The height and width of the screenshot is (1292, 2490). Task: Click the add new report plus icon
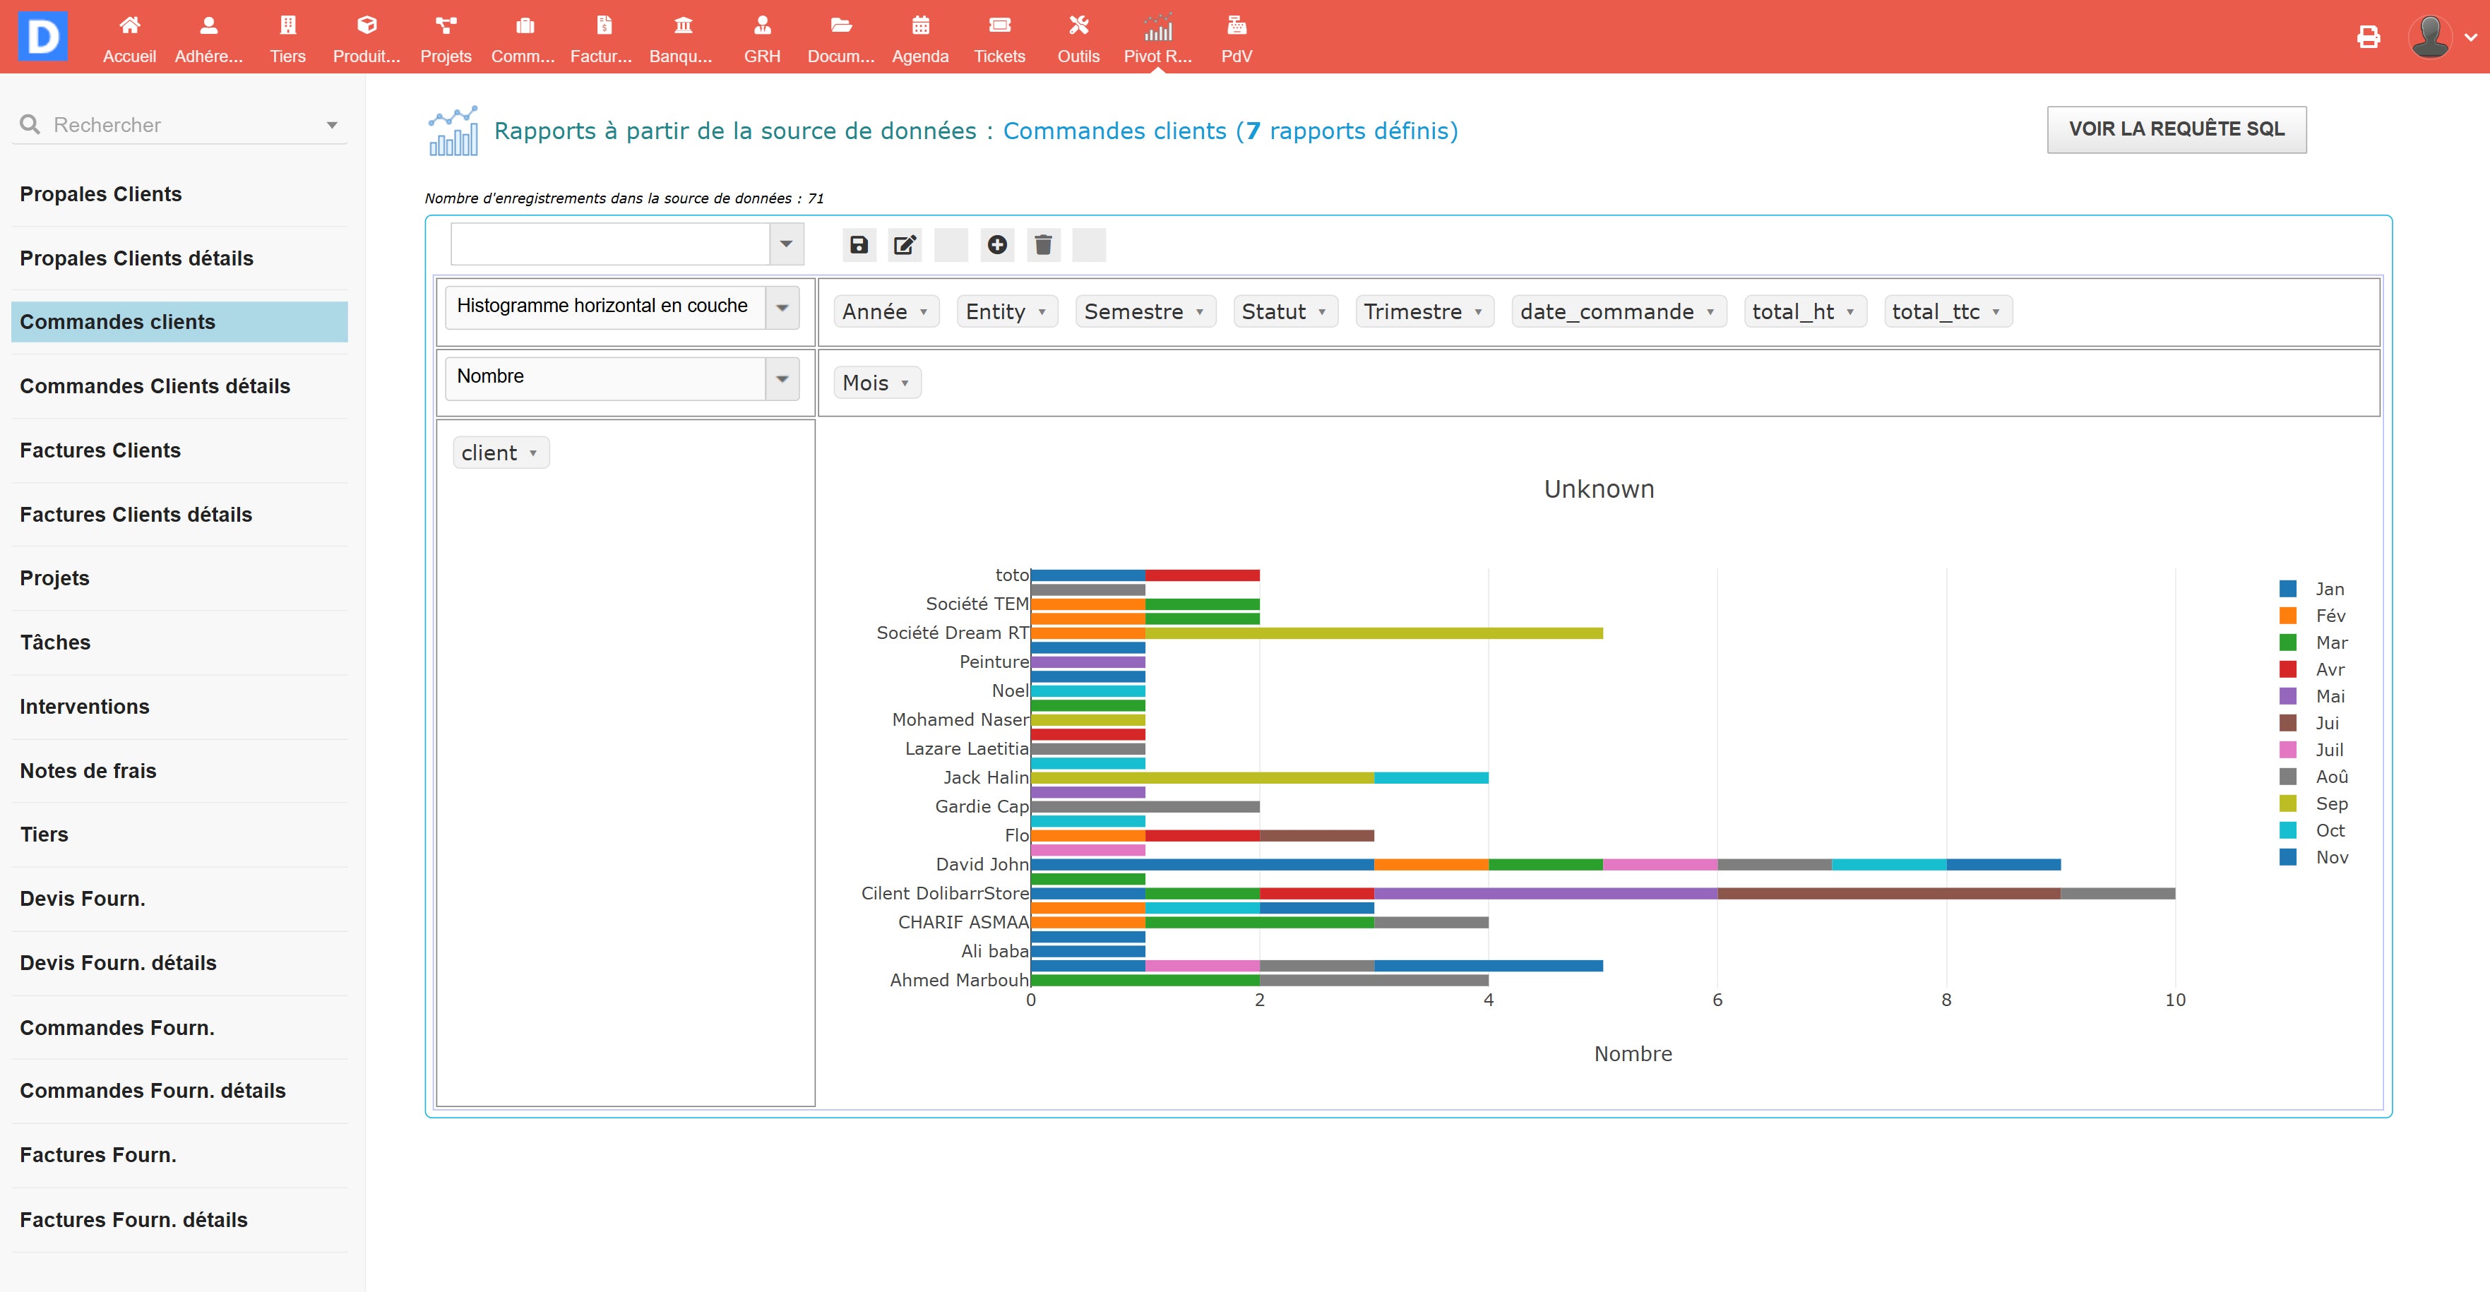click(x=996, y=246)
